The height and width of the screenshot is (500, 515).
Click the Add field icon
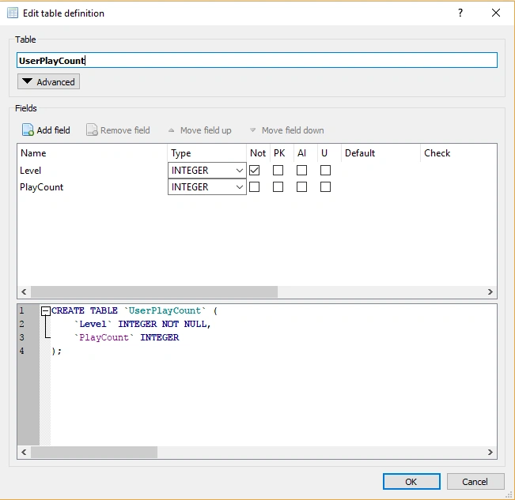tap(28, 130)
